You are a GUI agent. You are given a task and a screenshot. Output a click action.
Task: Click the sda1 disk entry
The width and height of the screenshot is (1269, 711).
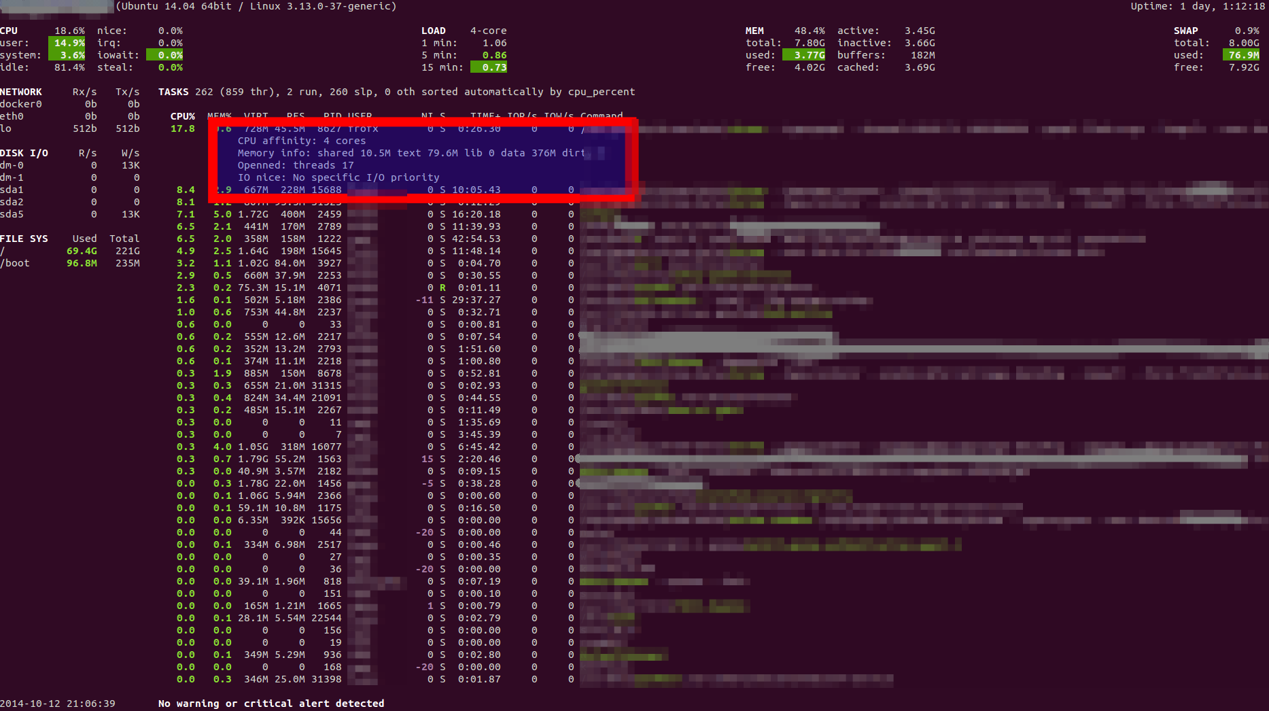click(12, 190)
